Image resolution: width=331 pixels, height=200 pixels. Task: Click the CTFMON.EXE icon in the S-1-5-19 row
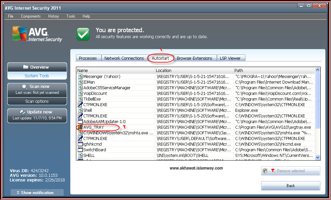coord(80,104)
